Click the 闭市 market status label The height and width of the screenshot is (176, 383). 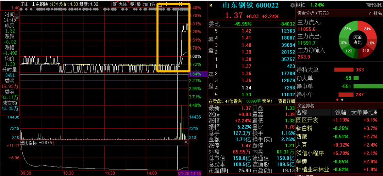click(24, 4)
